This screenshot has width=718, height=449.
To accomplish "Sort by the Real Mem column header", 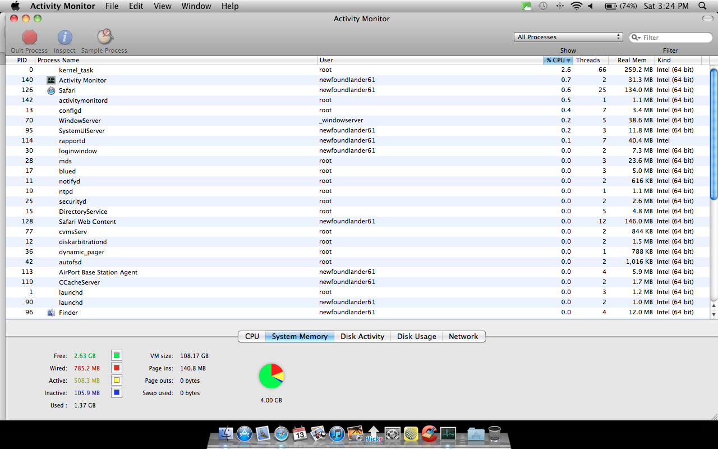I will point(632,60).
